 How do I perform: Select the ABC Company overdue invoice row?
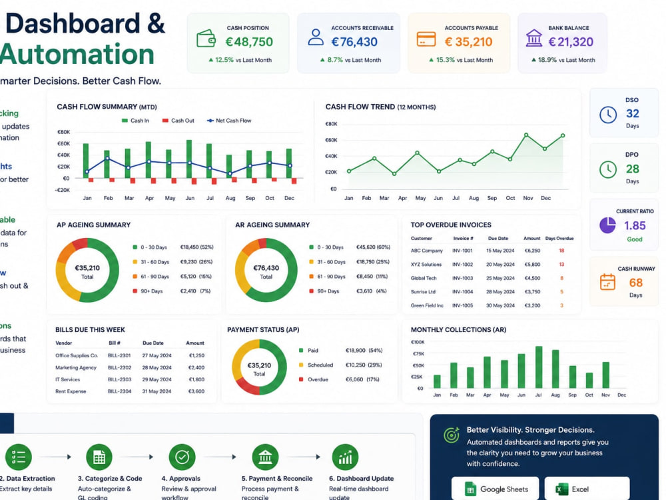coord(492,251)
